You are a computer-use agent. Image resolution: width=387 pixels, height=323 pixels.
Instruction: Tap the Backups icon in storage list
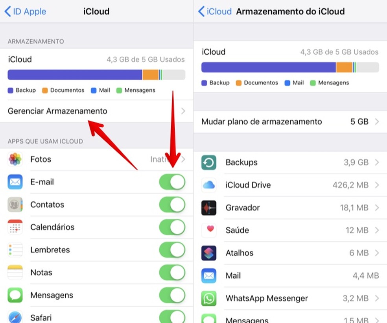coord(209,162)
